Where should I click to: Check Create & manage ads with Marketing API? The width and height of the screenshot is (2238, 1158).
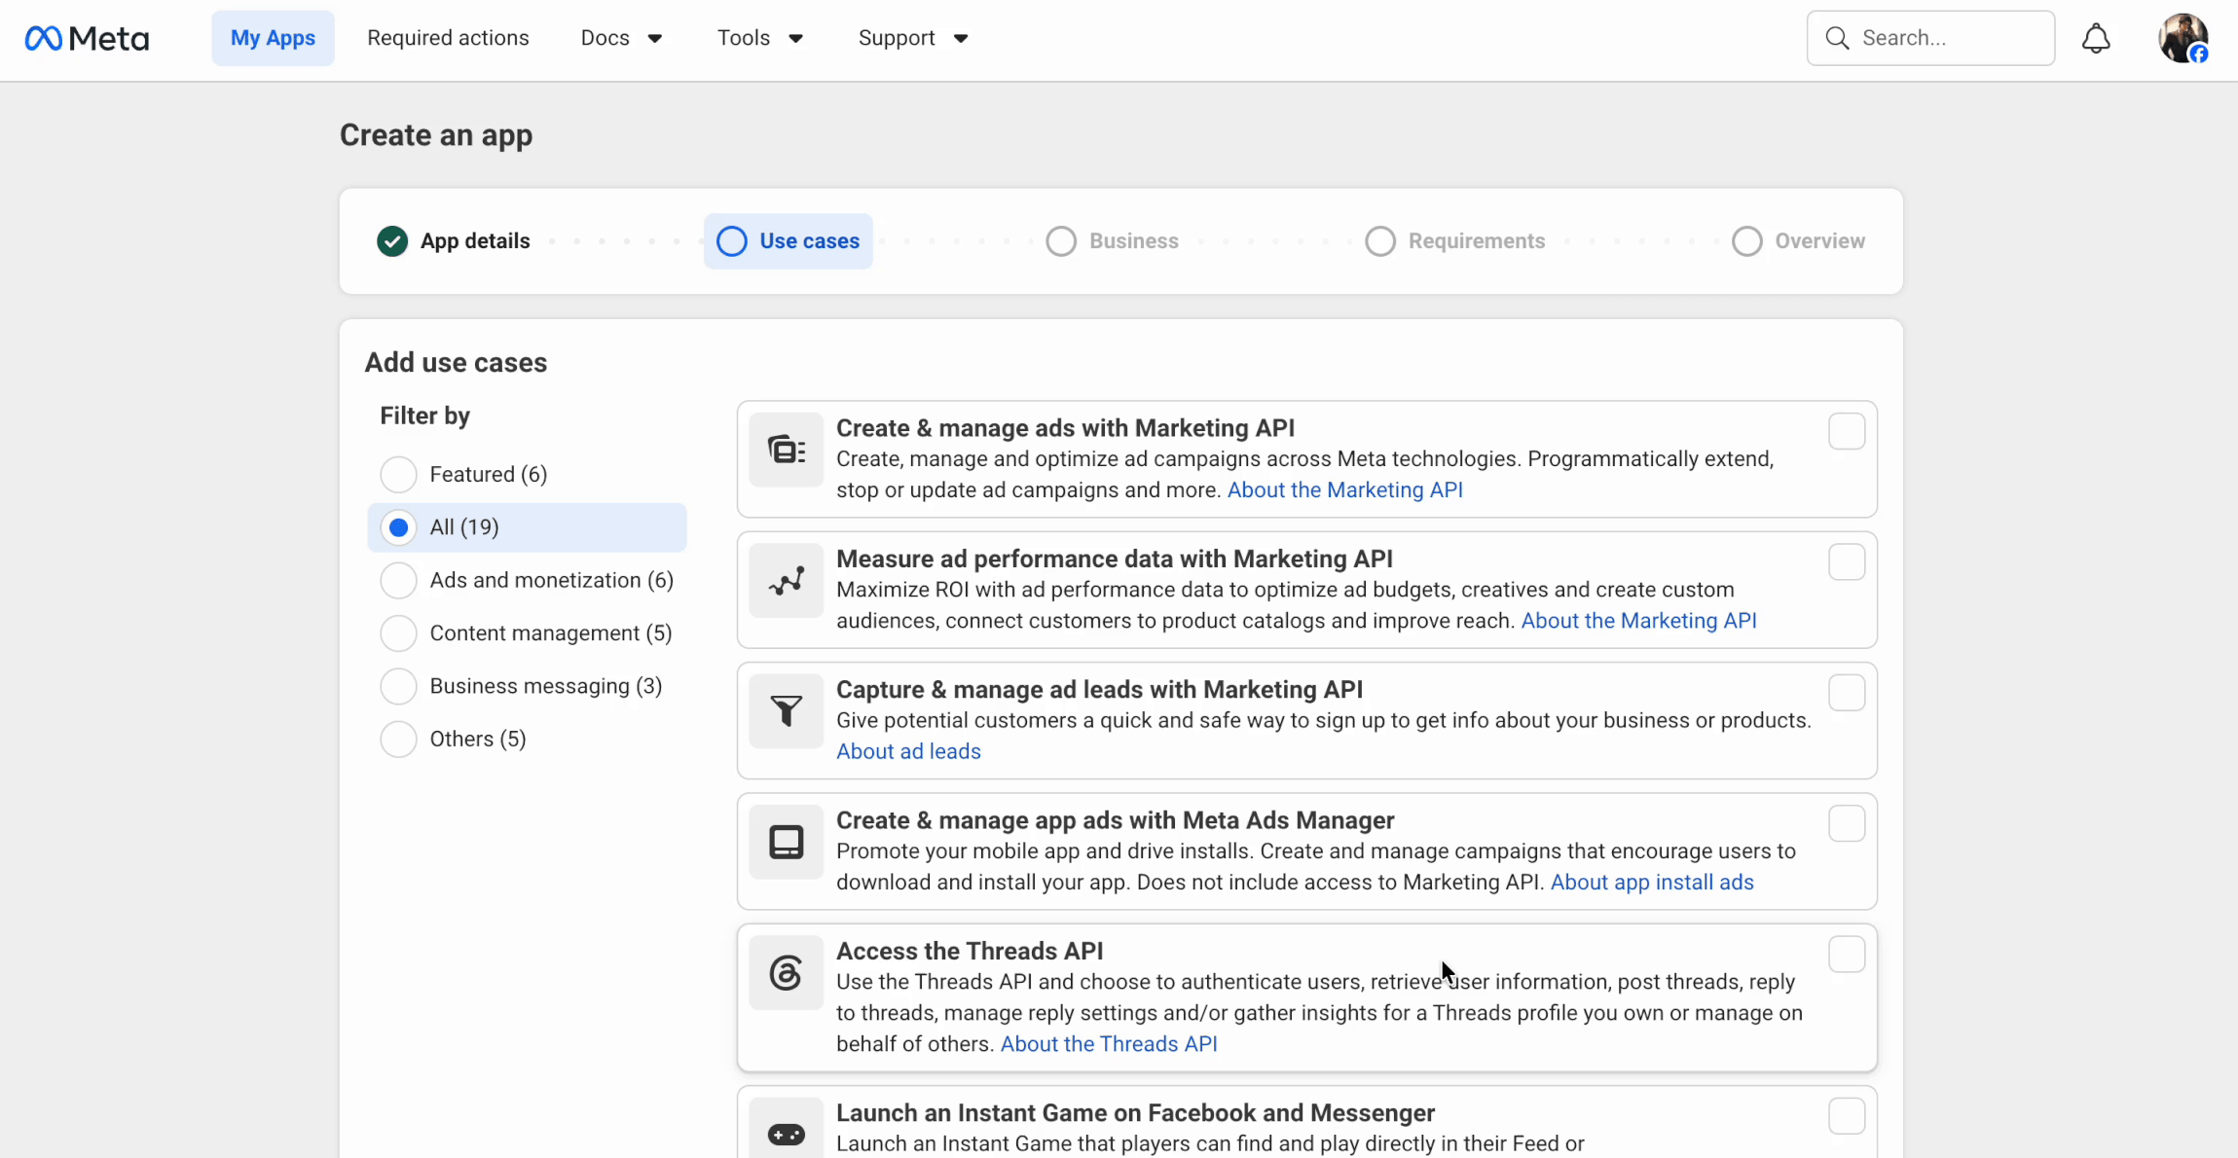click(1847, 431)
